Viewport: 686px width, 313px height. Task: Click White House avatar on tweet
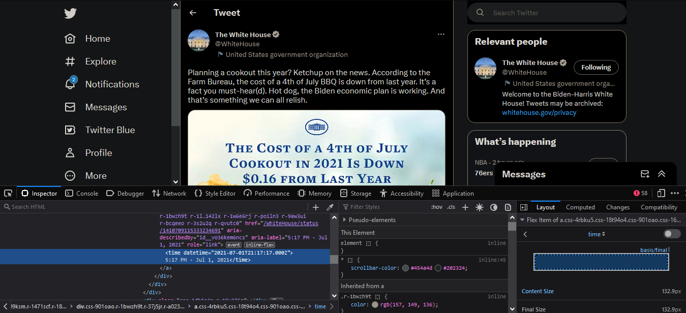pyautogui.click(x=199, y=40)
